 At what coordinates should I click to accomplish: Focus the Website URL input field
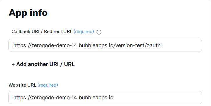point(105,97)
